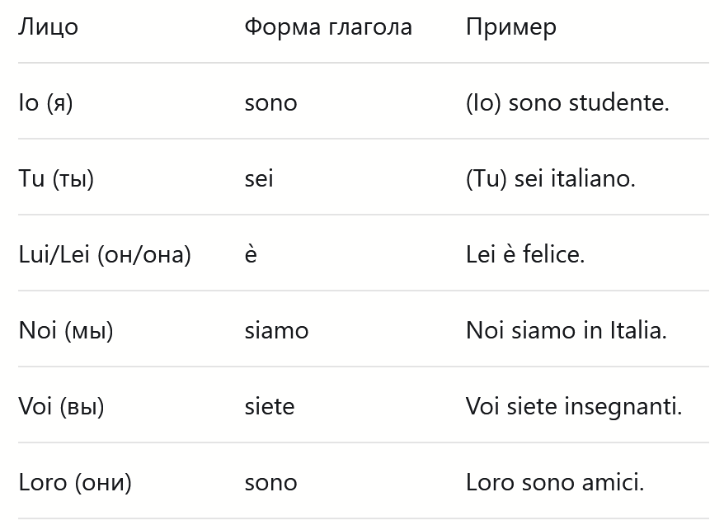Viewport: 724px width, 530px height.
Task: Click 'sono' in the Loro row
Action: [x=270, y=483]
